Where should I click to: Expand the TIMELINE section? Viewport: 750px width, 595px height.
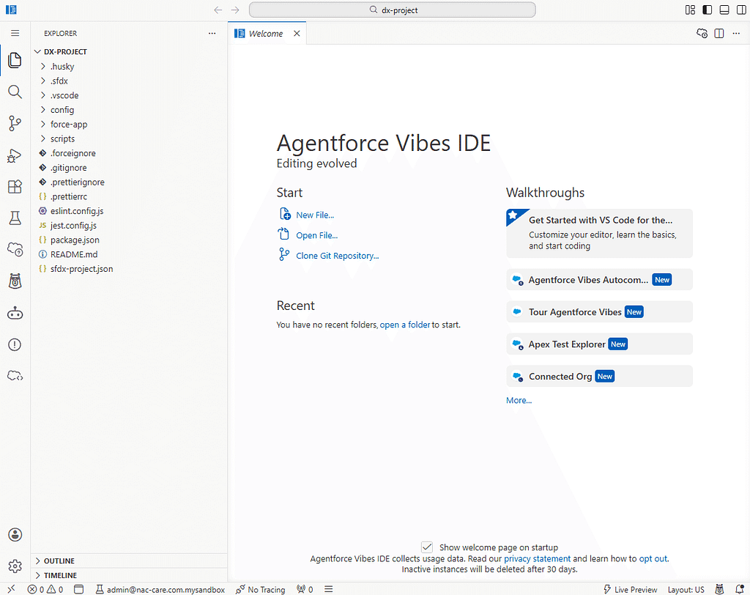click(129, 575)
